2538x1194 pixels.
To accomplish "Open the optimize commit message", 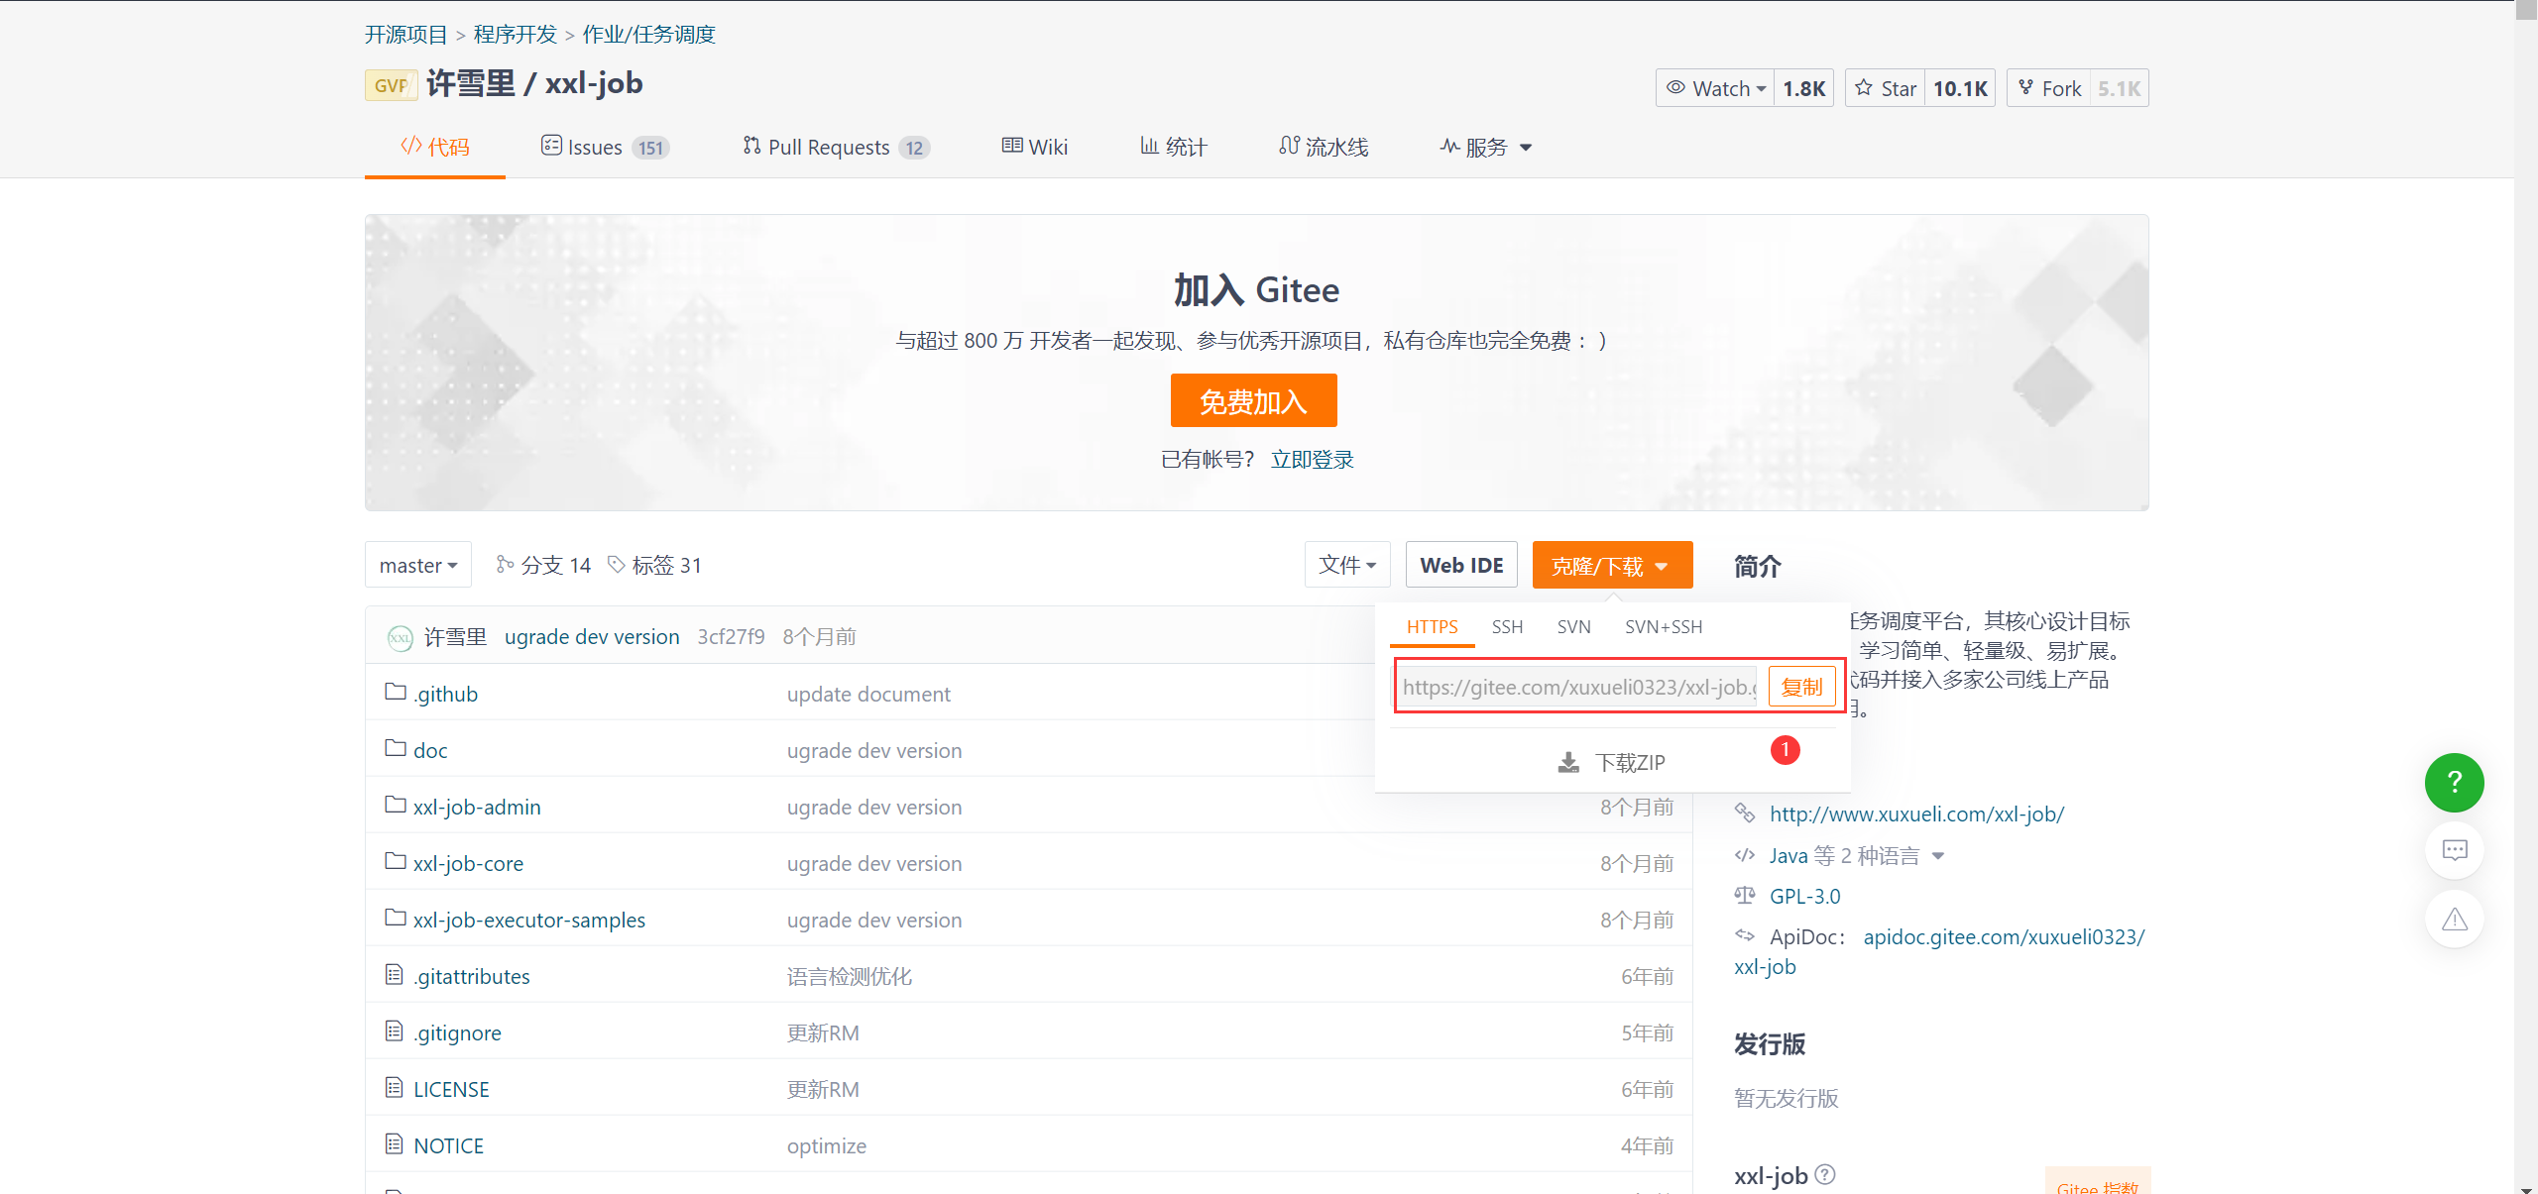I will click(x=827, y=1145).
